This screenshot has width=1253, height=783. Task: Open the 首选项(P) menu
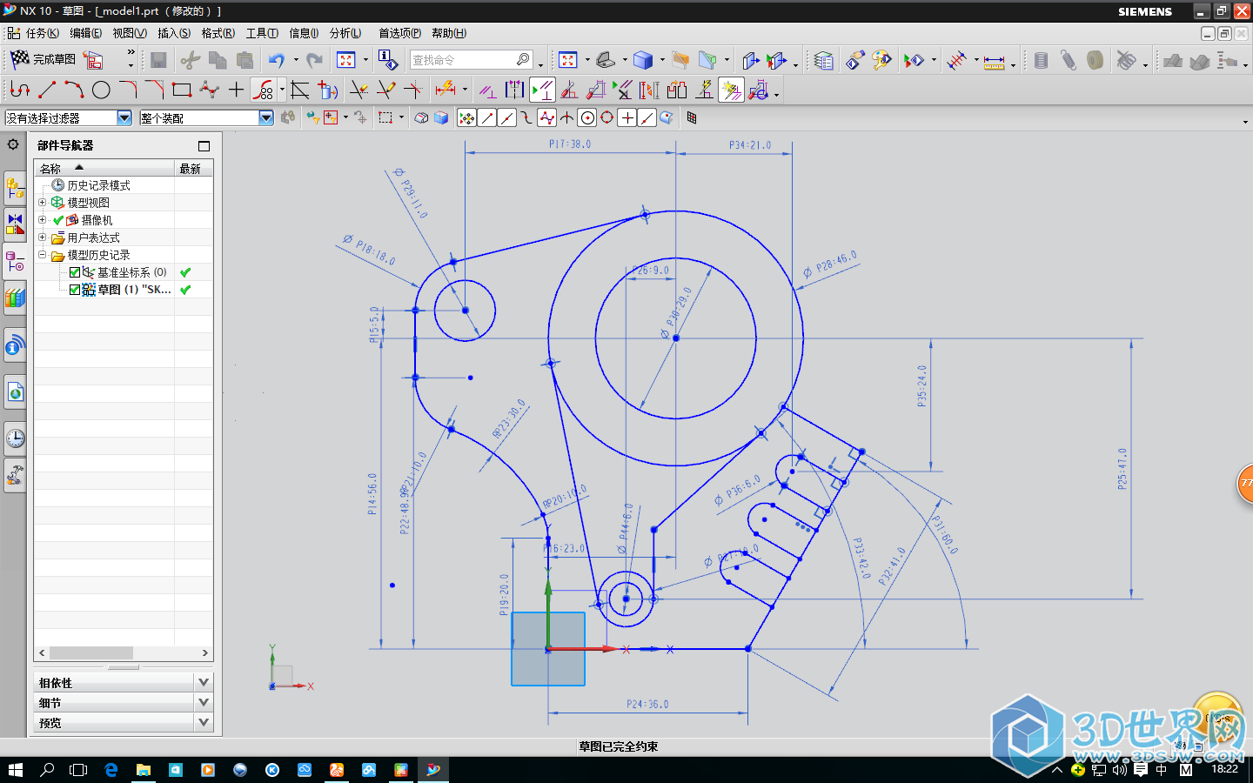click(399, 33)
